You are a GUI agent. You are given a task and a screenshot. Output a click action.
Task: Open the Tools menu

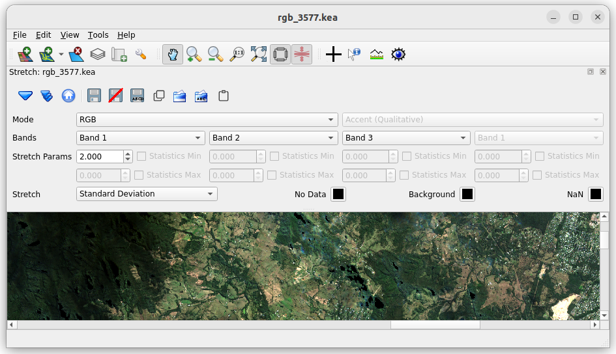point(98,35)
